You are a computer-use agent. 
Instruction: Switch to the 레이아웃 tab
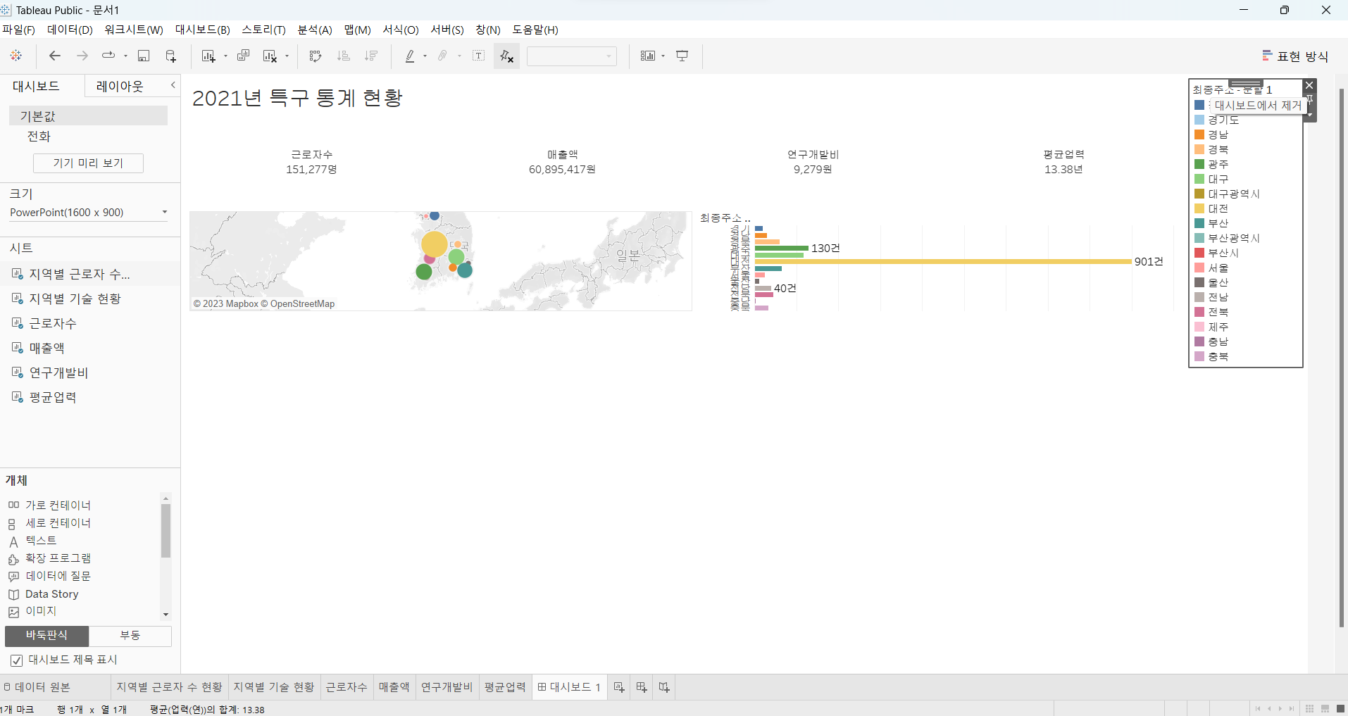coord(120,86)
